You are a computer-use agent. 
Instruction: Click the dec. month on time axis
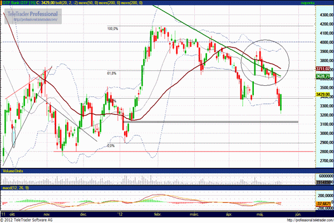(83, 214)
